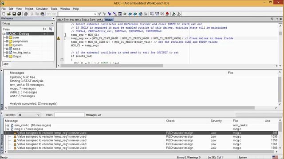Click the Toggle Bookmark toolbar icon
The width and height of the screenshot is (284, 159).
(125, 14)
